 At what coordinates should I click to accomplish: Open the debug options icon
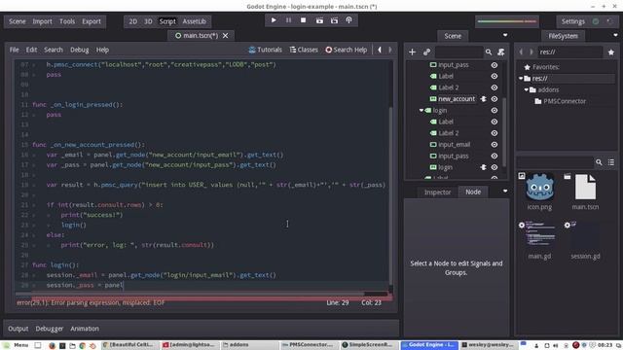(348, 20)
